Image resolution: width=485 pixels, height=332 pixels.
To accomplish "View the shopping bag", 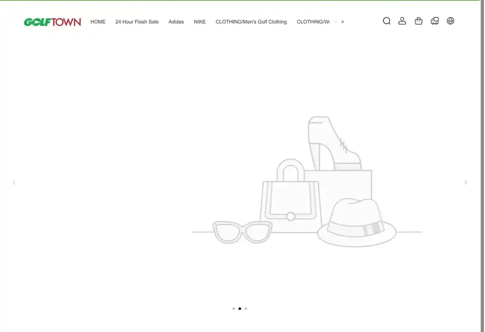I will [x=418, y=21].
